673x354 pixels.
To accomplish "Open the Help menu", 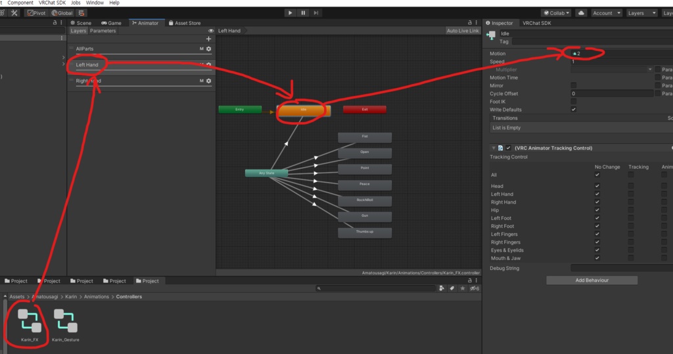I will [x=114, y=3].
